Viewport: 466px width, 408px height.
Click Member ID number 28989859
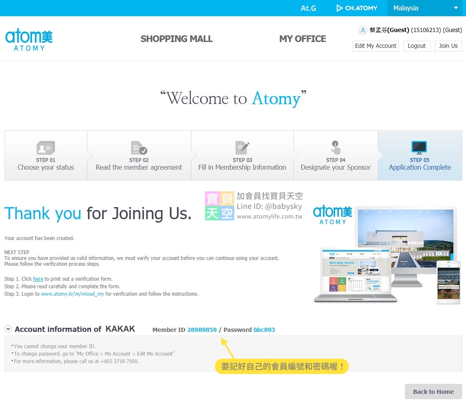202,330
